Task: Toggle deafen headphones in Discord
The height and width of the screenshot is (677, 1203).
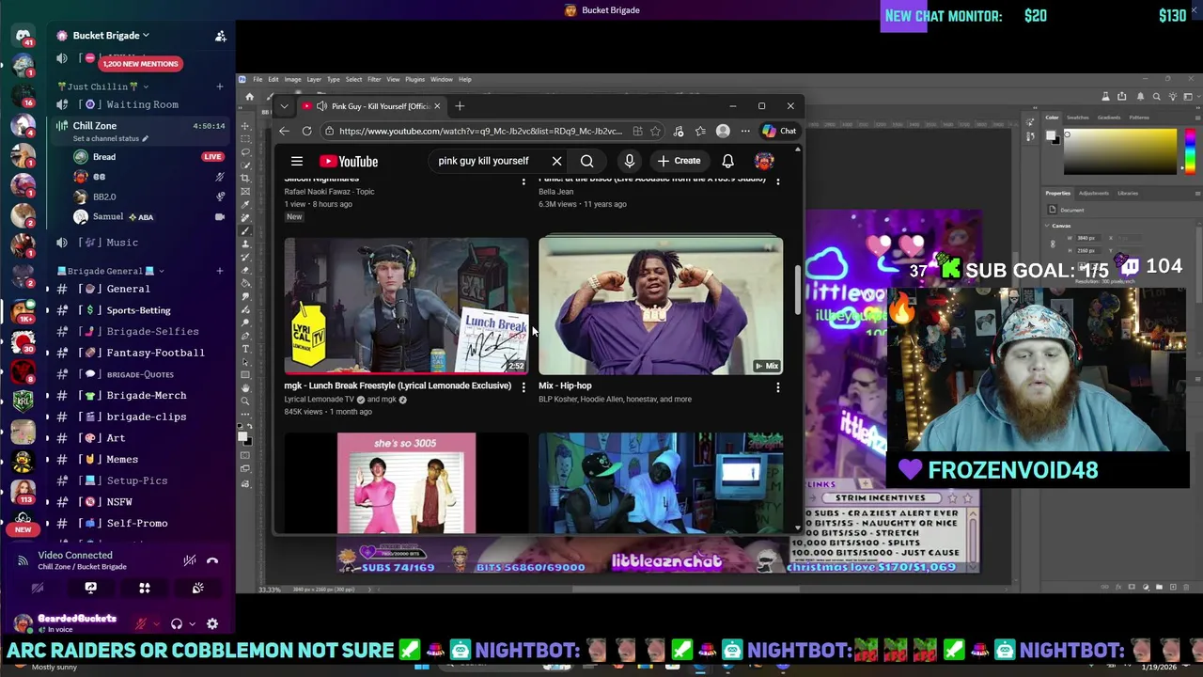Action: pyautogui.click(x=176, y=623)
